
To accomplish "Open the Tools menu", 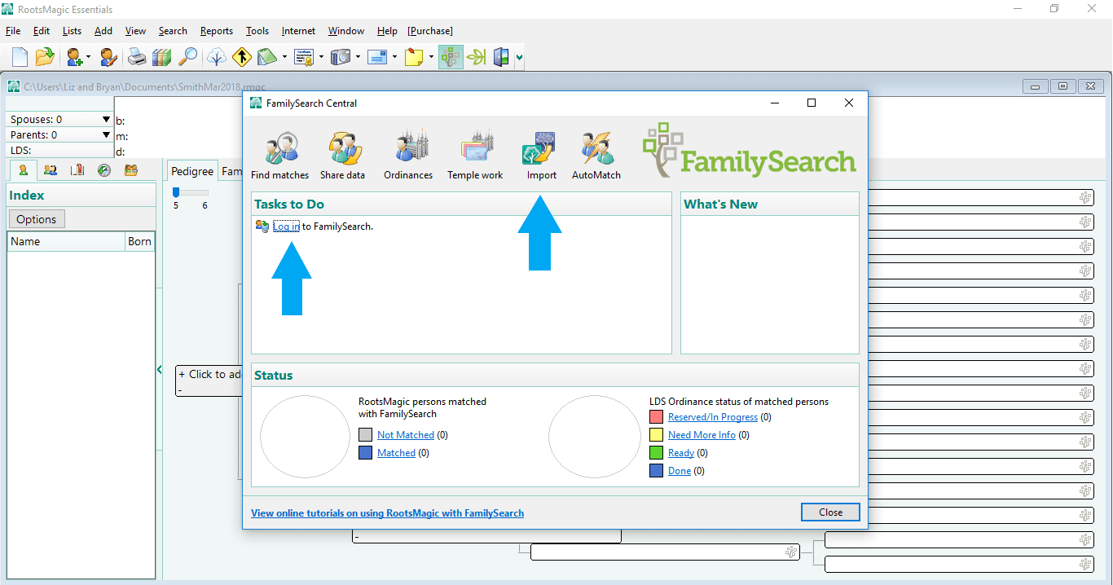I will [x=257, y=31].
